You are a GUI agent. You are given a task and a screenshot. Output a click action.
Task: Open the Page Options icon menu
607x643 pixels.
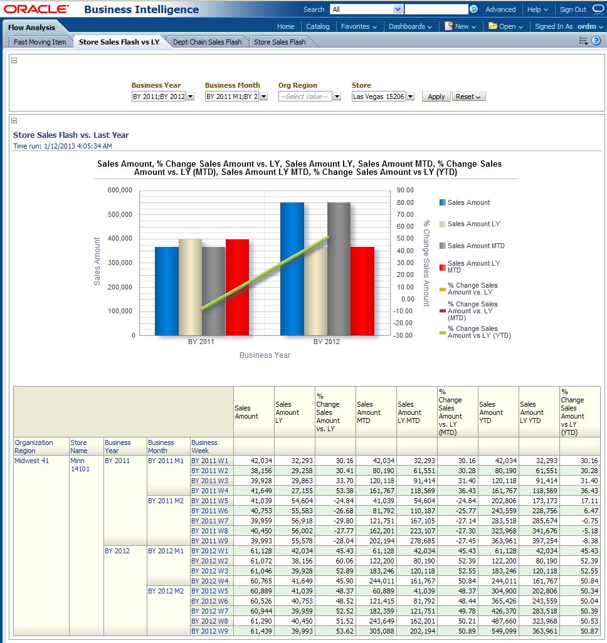(583, 41)
